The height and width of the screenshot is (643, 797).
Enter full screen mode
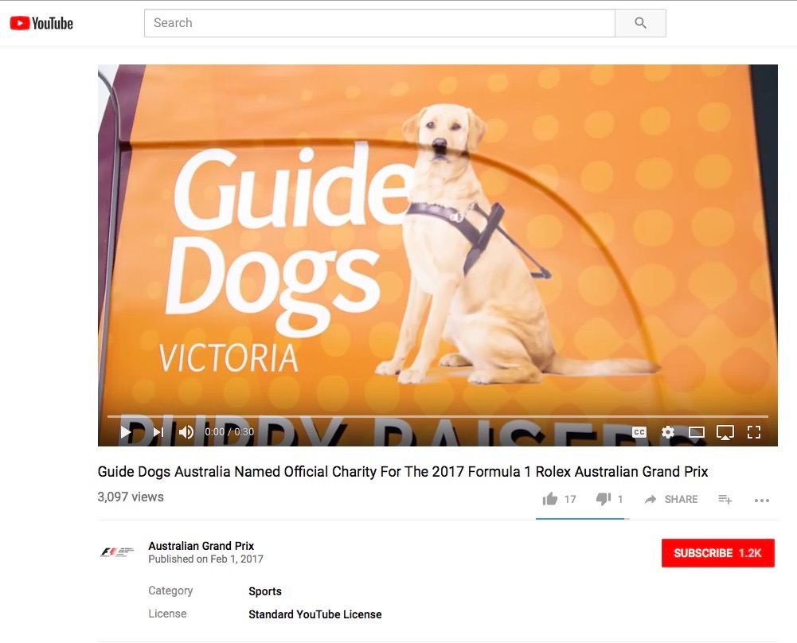(754, 432)
